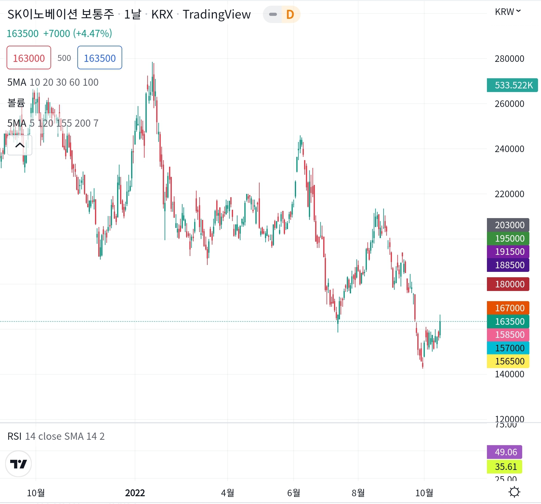Click the green 195000 price label
This screenshot has height=504, width=541.
508,238
